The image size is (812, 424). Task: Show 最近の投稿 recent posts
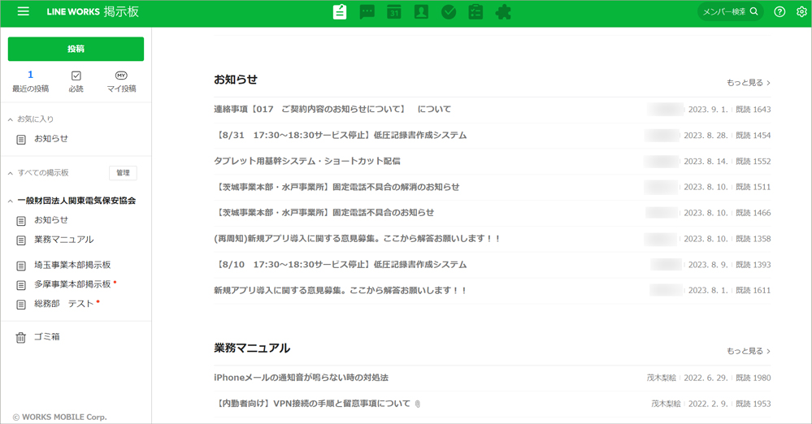(x=30, y=81)
